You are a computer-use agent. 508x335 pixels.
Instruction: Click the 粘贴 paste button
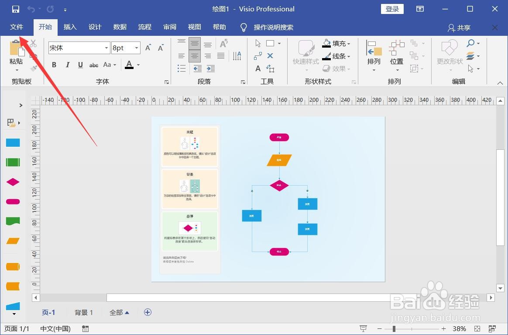click(x=16, y=55)
